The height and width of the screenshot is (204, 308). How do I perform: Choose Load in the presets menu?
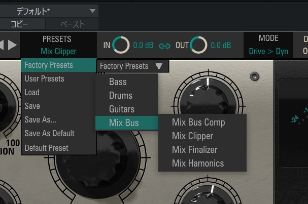[x=32, y=93]
